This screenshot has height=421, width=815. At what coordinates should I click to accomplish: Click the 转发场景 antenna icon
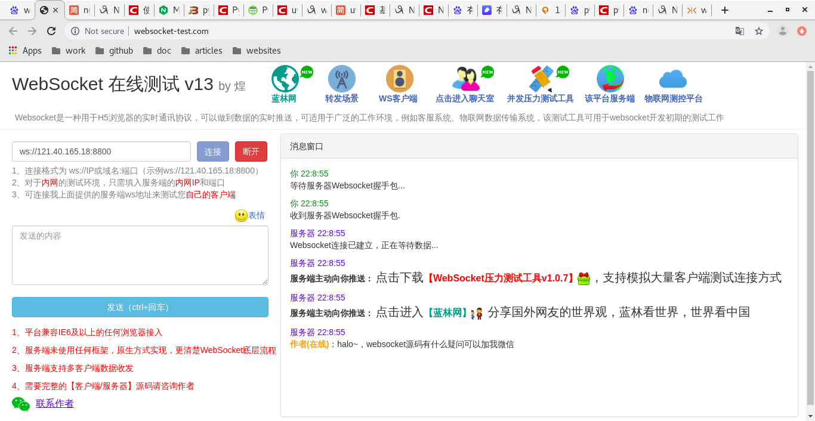342,78
